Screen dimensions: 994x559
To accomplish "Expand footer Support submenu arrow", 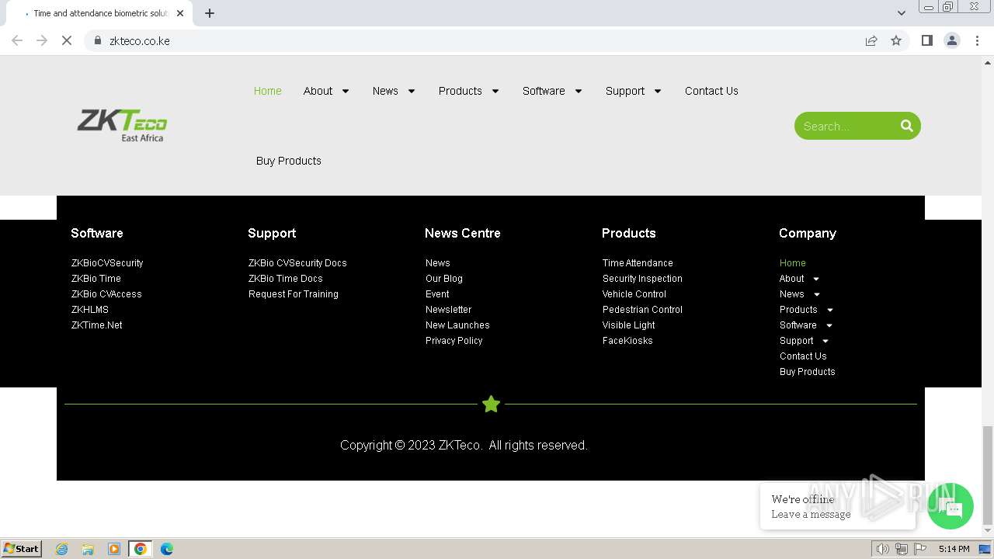I will coord(825,341).
